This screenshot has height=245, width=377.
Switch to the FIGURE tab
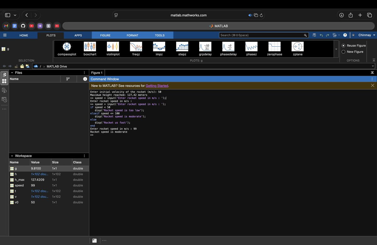[x=105, y=35]
